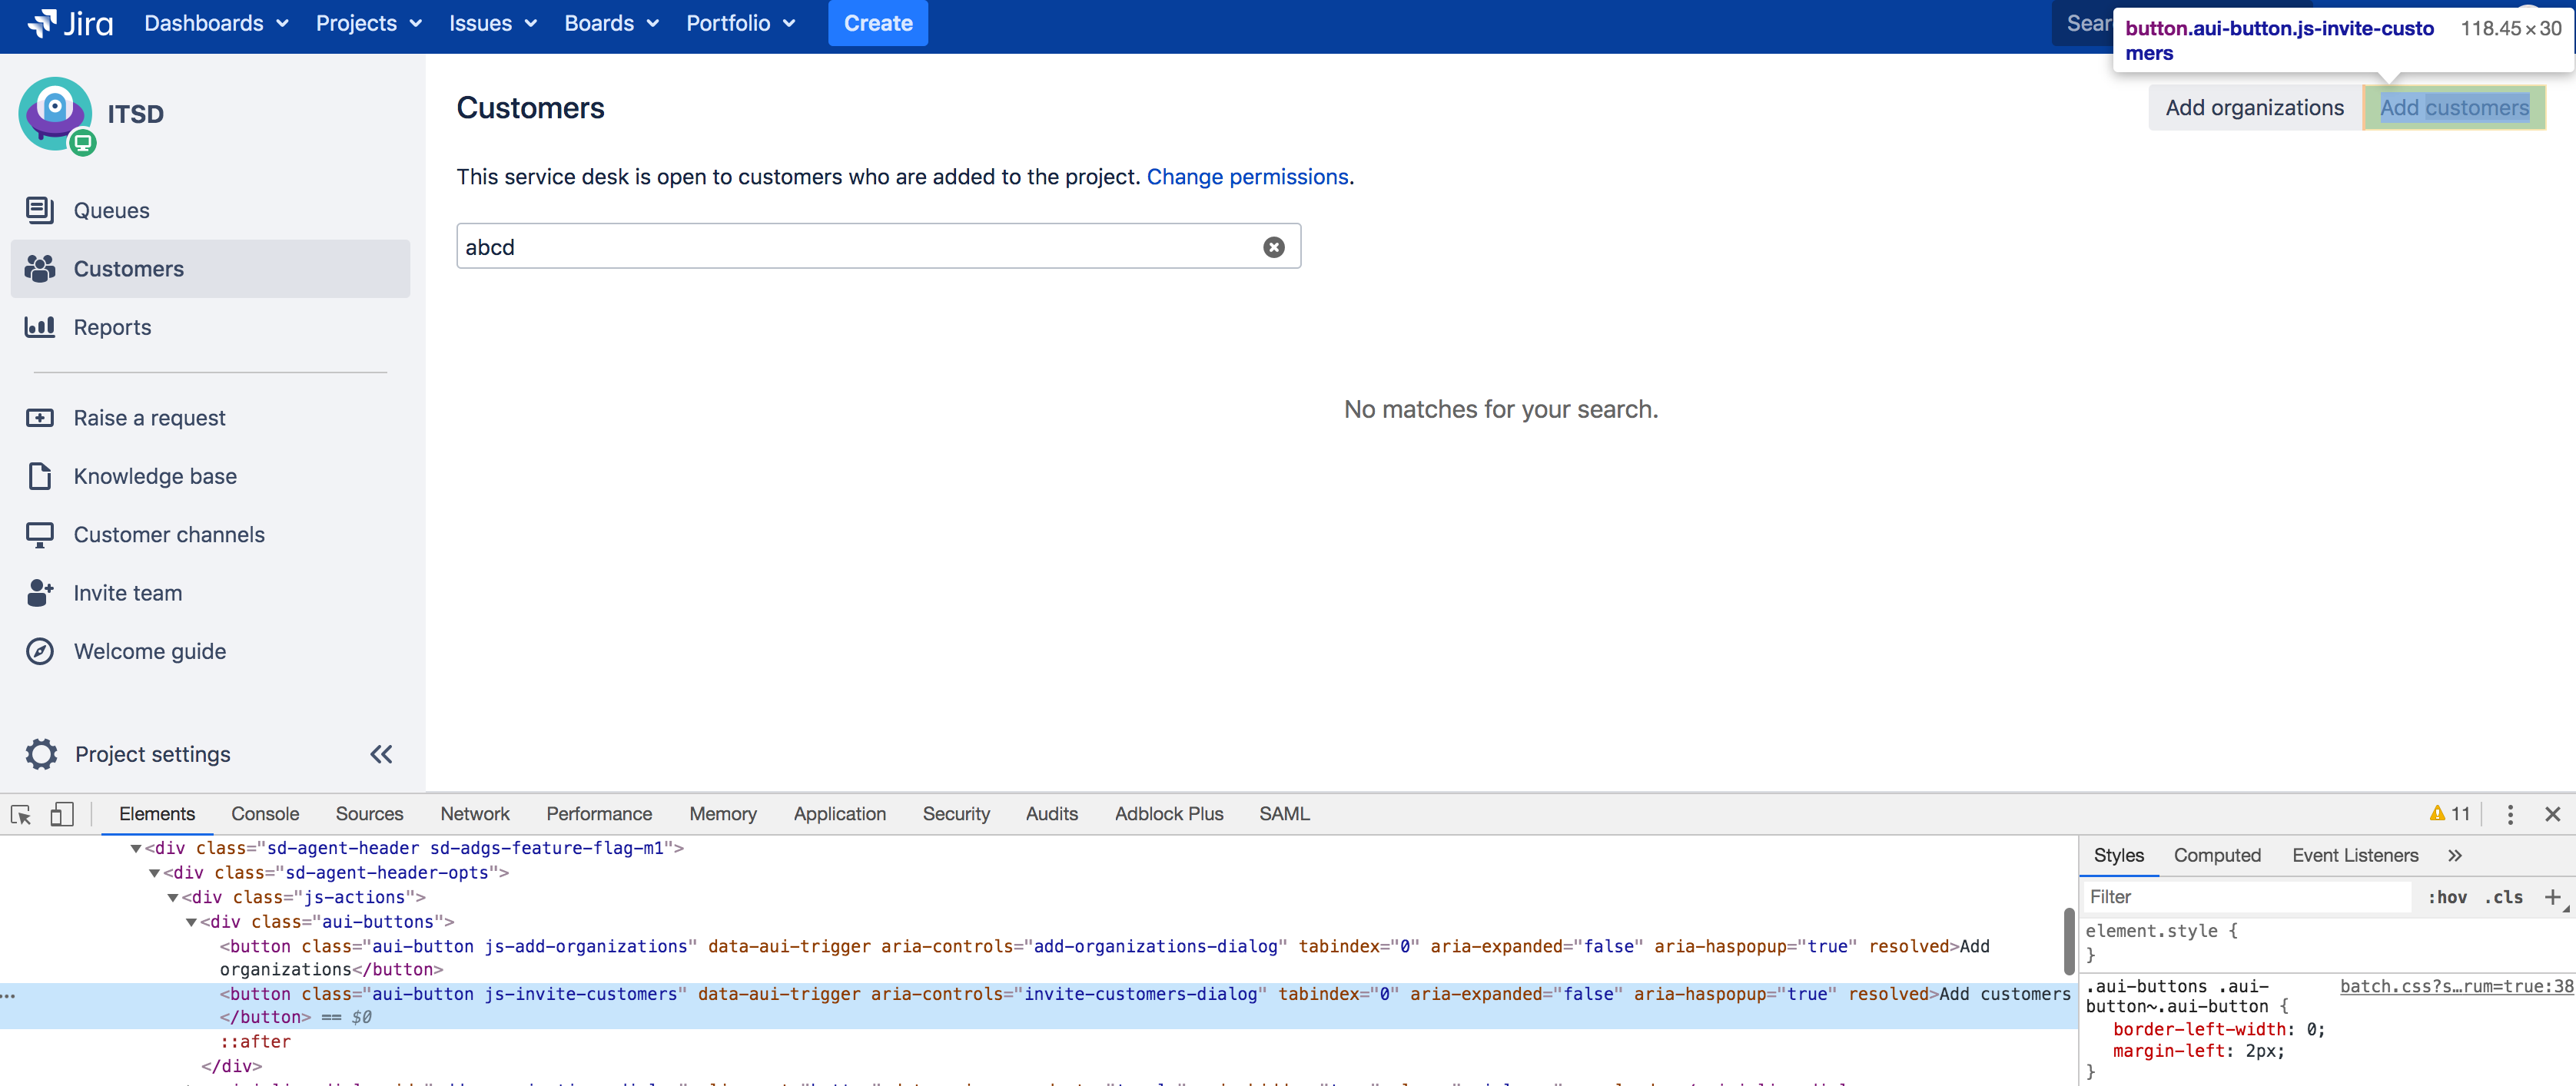This screenshot has width=2576, height=1086.
Task: Click the Jira logo icon
Action: [x=41, y=22]
